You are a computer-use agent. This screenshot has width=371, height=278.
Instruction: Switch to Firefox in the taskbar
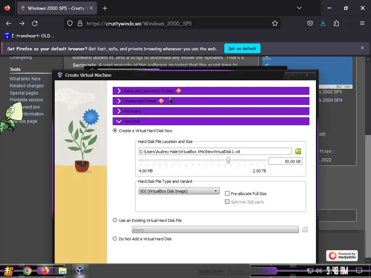[x=45, y=271]
